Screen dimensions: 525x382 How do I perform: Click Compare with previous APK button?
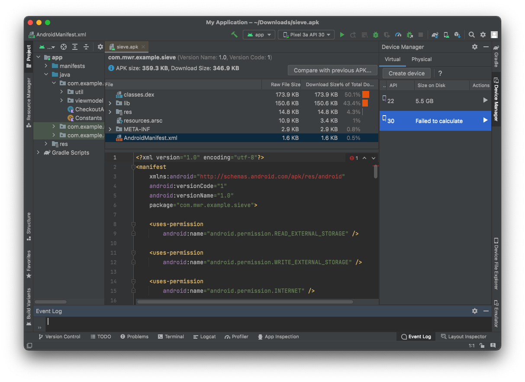point(332,70)
